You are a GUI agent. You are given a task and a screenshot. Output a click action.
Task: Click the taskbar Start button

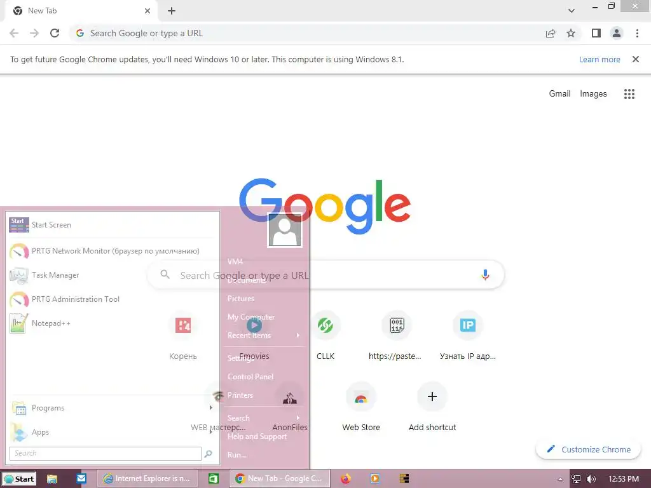[x=18, y=479]
